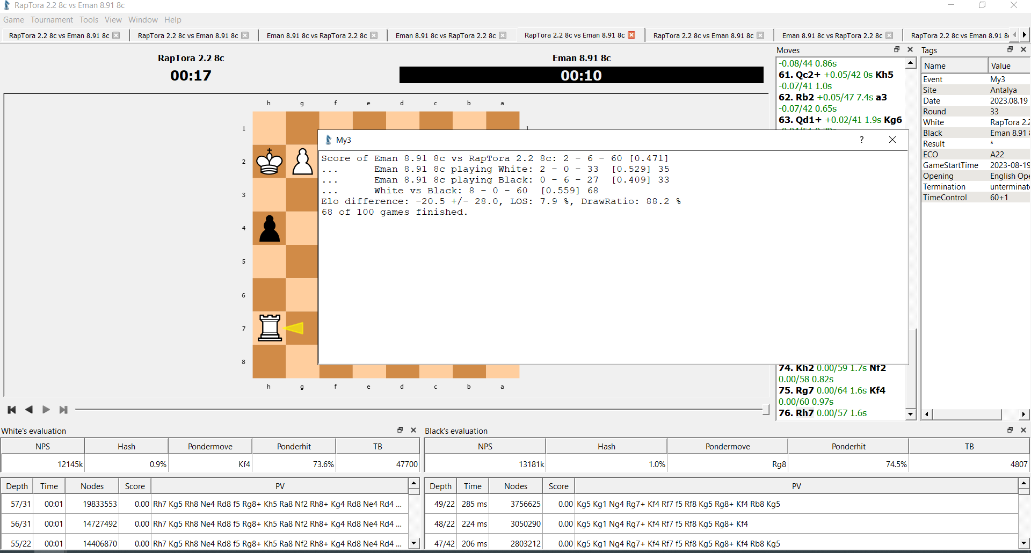1031x553 pixels.
Task: Click the Depth column header in White's evaluation
Action: [x=17, y=486]
